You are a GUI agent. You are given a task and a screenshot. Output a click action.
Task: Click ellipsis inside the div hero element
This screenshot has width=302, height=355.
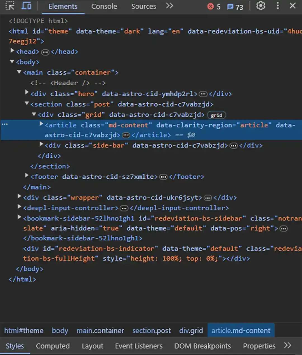pos(203,94)
